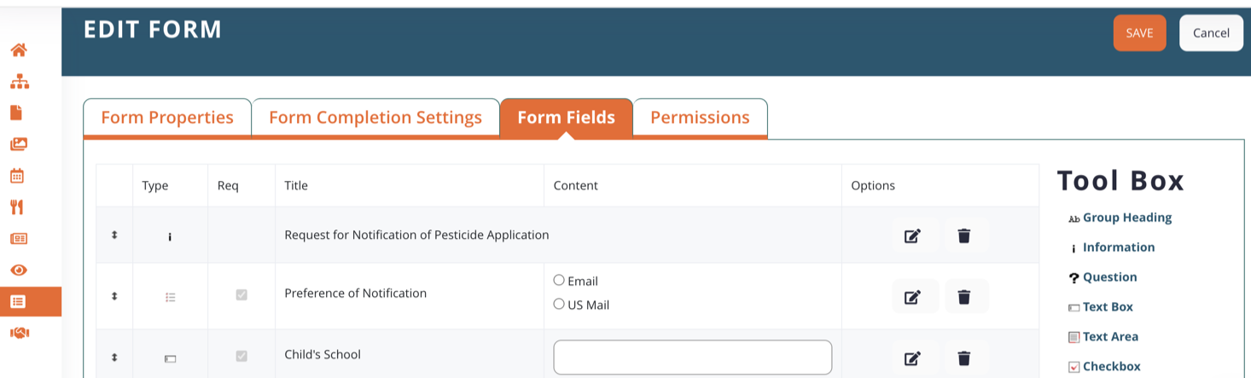Toggle required checkbox for Child's School
The height and width of the screenshot is (378, 1251).
tap(241, 356)
